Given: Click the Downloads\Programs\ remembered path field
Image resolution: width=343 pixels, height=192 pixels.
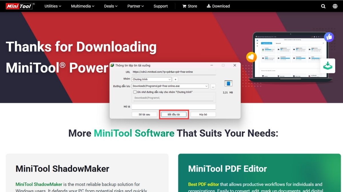Looking at the screenshot, I should click(x=174, y=98).
